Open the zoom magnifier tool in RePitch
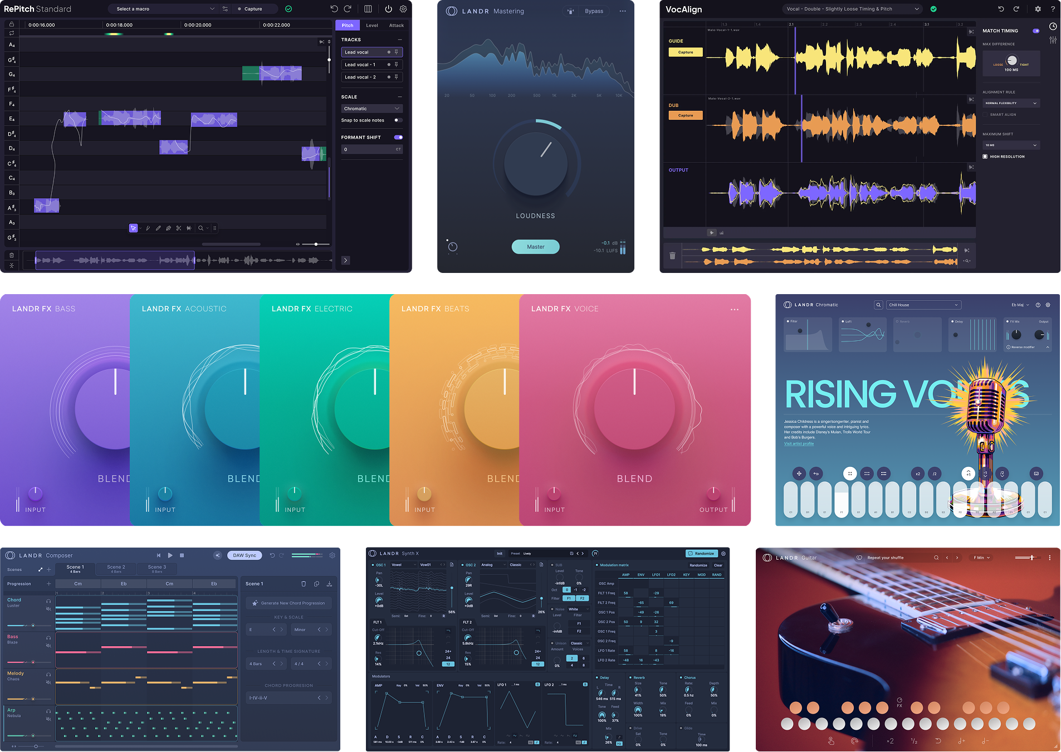The image size is (1061, 752). click(201, 228)
